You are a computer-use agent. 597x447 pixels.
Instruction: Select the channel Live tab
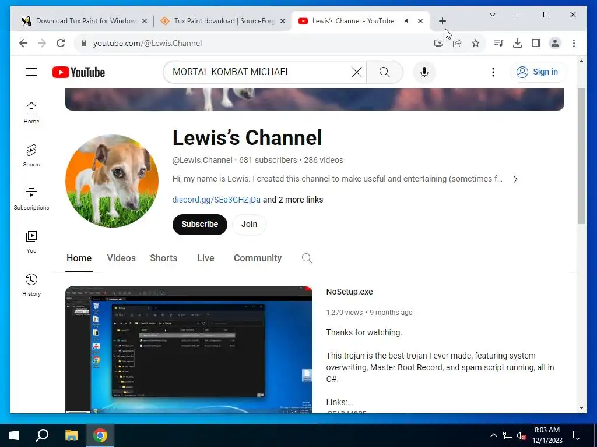click(x=206, y=258)
